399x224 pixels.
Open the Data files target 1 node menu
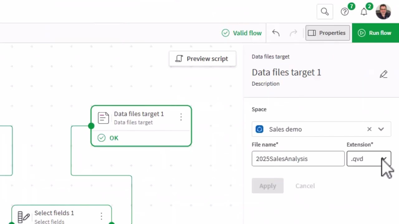(181, 117)
